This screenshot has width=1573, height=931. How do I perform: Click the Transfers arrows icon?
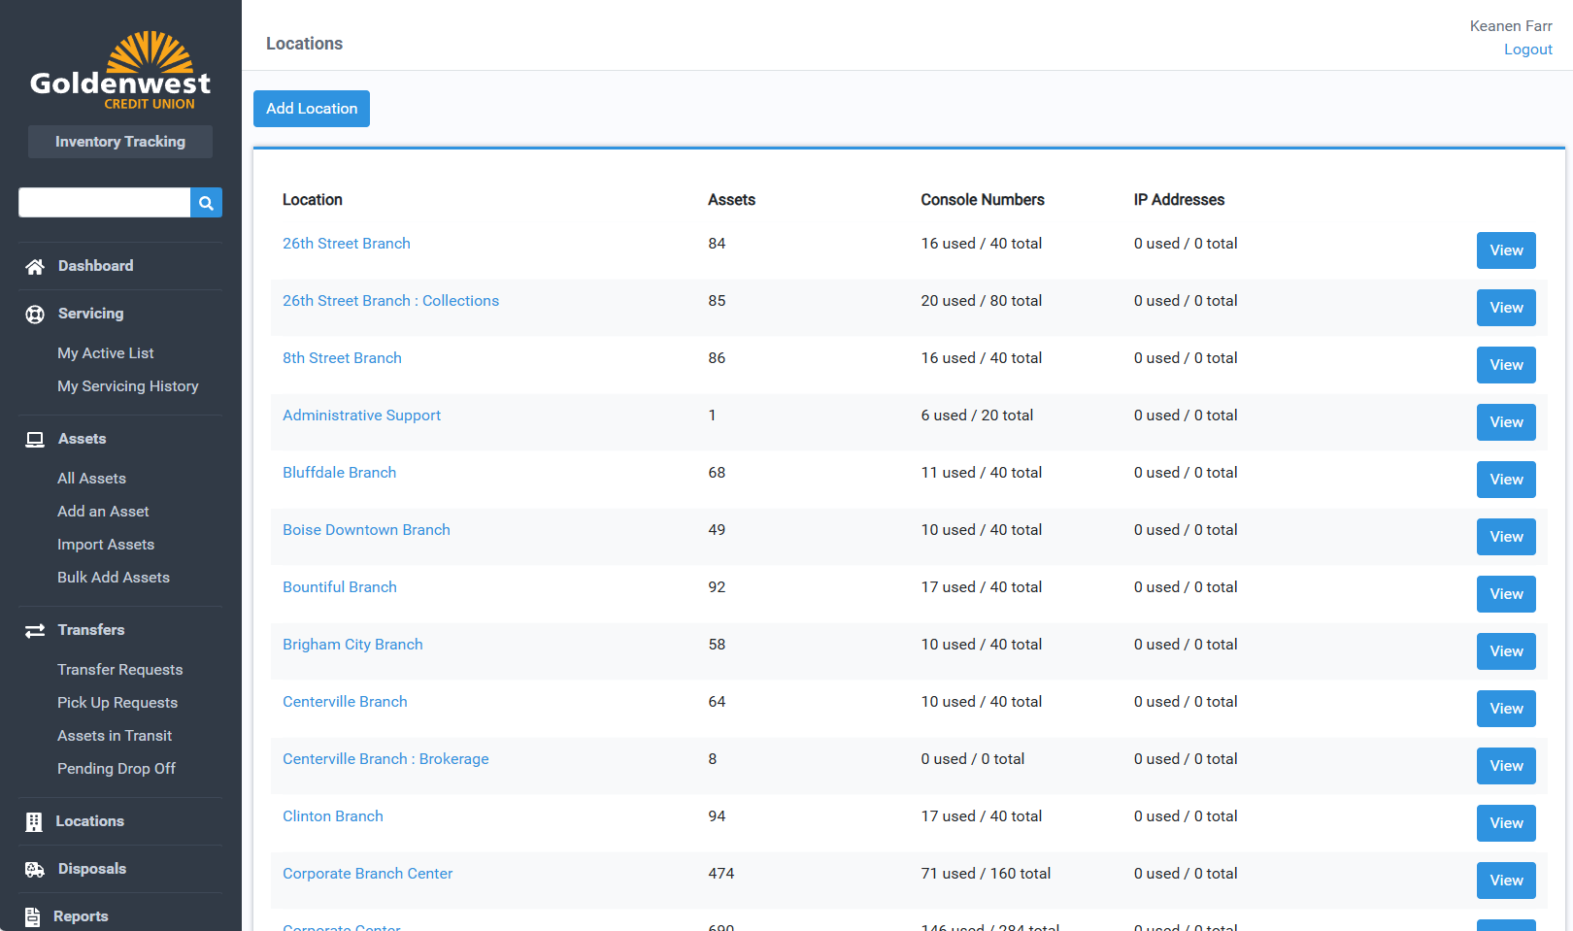[35, 631]
